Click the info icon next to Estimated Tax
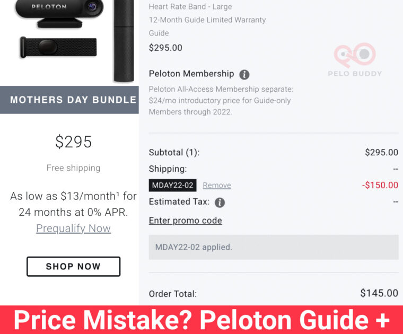 [x=220, y=202]
